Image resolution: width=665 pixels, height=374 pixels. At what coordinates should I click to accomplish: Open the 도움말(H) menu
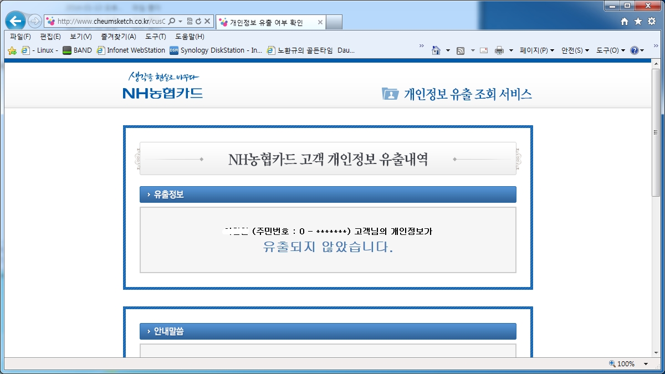pos(190,37)
